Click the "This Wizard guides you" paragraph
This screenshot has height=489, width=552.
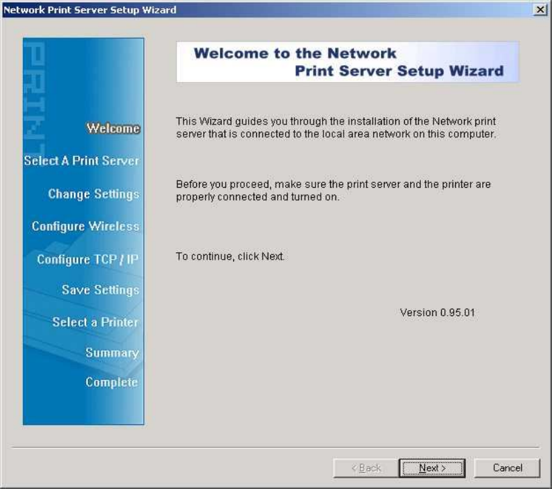(x=336, y=128)
